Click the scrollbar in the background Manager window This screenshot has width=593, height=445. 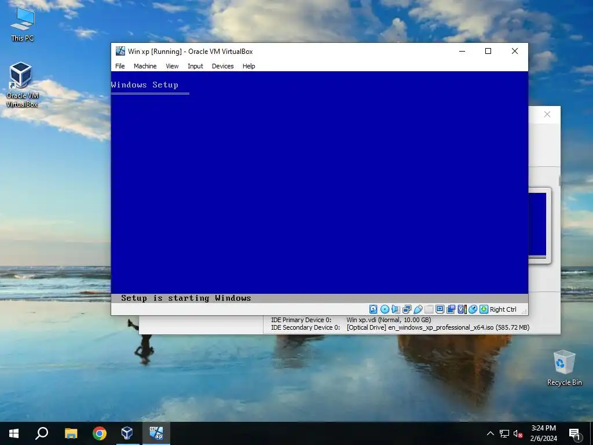pyautogui.click(x=559, y=181)
